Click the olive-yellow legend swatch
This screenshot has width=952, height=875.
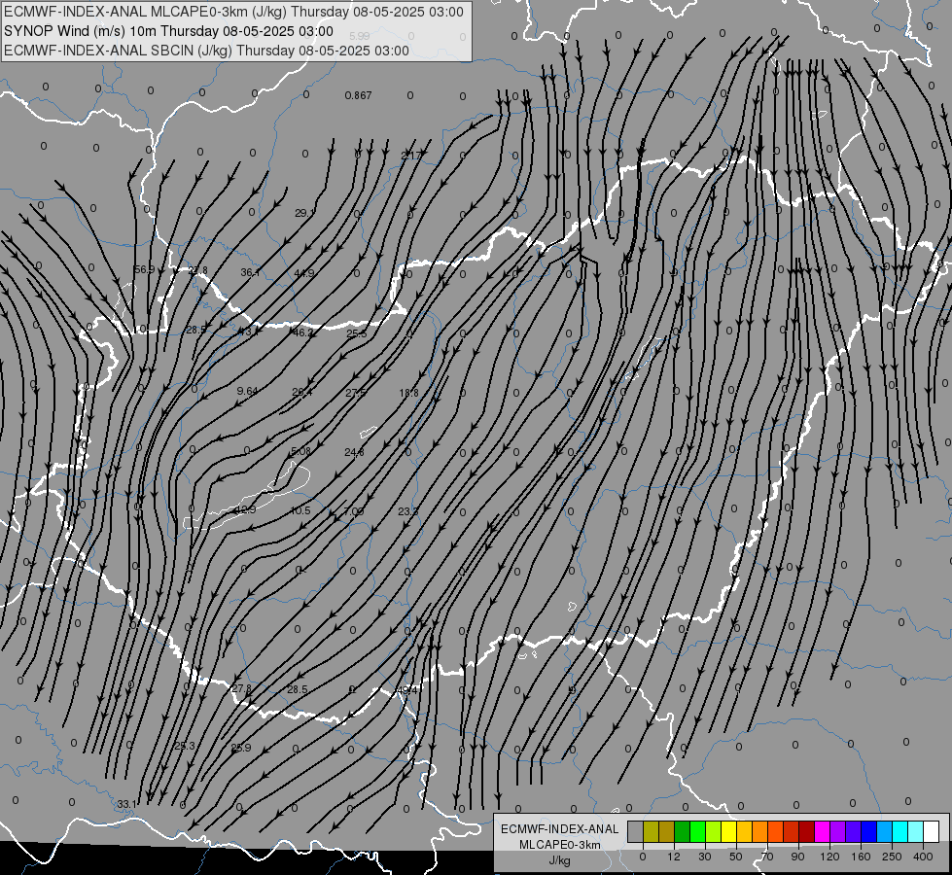(x=651, y=831)
